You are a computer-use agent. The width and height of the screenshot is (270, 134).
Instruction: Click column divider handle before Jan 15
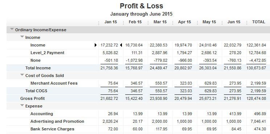pos(99,23)
